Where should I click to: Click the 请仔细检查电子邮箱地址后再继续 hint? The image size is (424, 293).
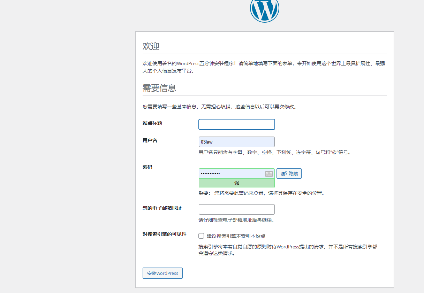point(236,220)
